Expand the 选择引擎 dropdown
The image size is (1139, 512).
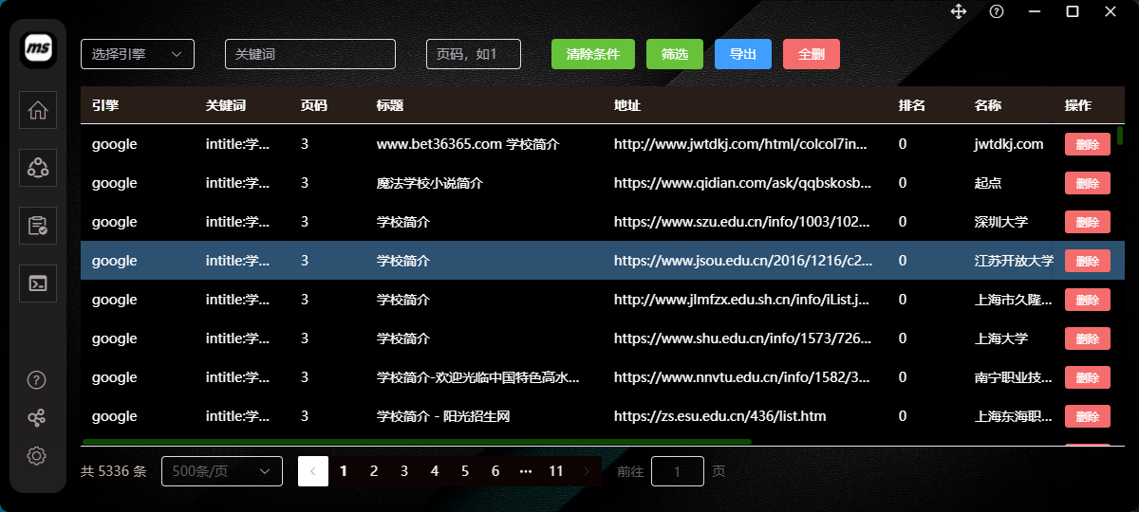(138, 54)
